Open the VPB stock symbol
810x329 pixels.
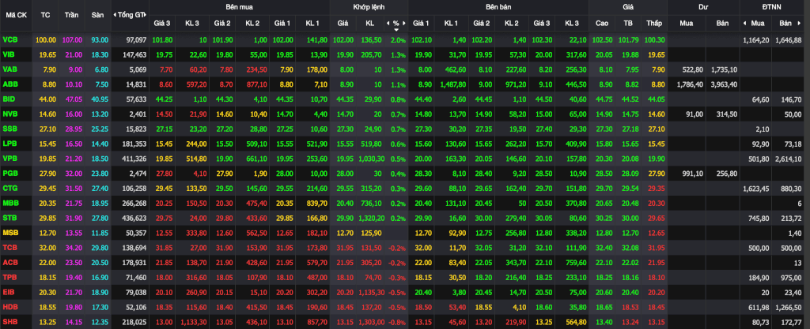click(x=9, y=158)
